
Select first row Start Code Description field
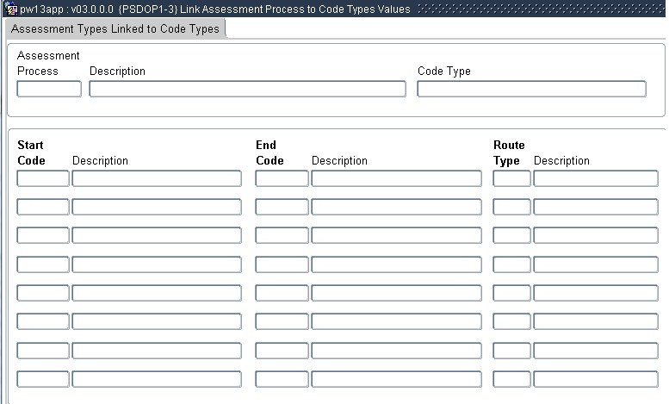tap(157, 178)
